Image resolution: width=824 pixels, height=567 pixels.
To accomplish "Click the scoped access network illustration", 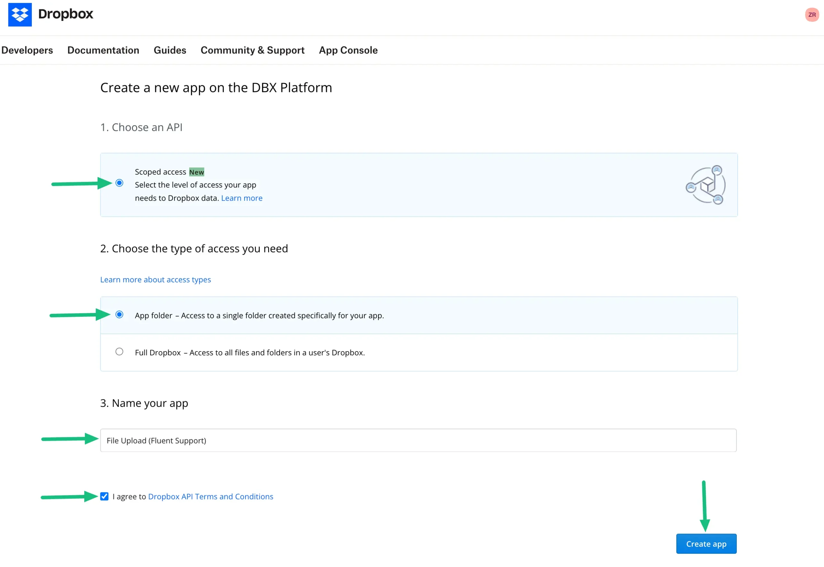I will coord(705,184).
